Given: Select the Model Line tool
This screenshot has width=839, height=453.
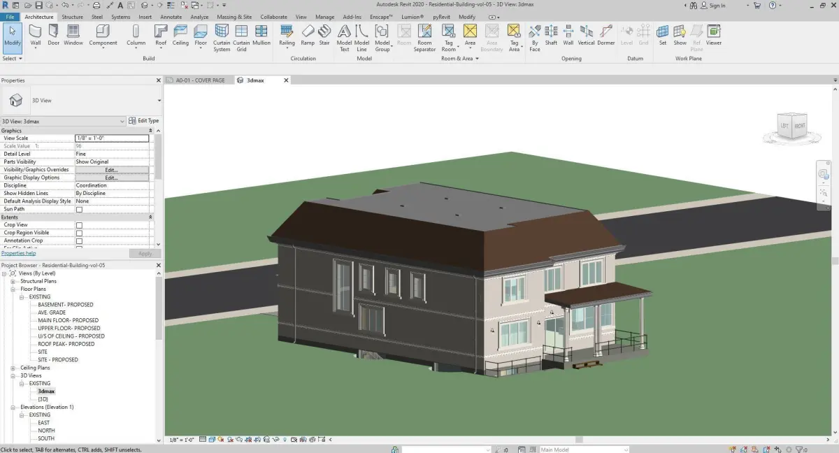Looking at the screenshot, I should pos(361,38).
